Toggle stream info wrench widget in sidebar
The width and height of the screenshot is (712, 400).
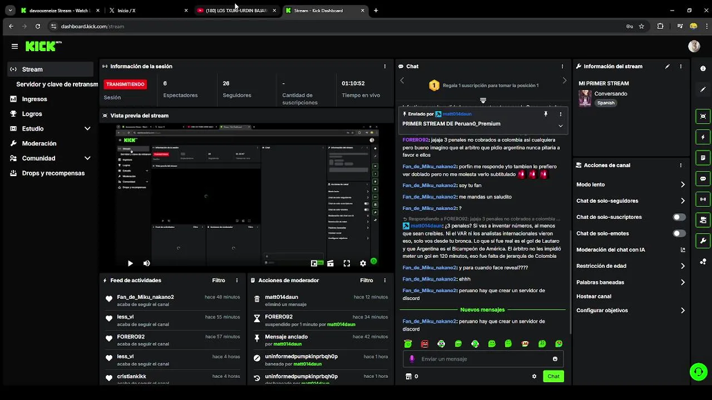point(703,241)
